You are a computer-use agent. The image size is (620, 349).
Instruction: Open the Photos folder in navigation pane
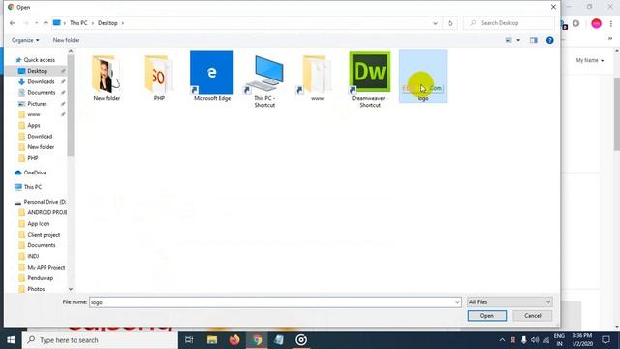[x=36, y=289]
